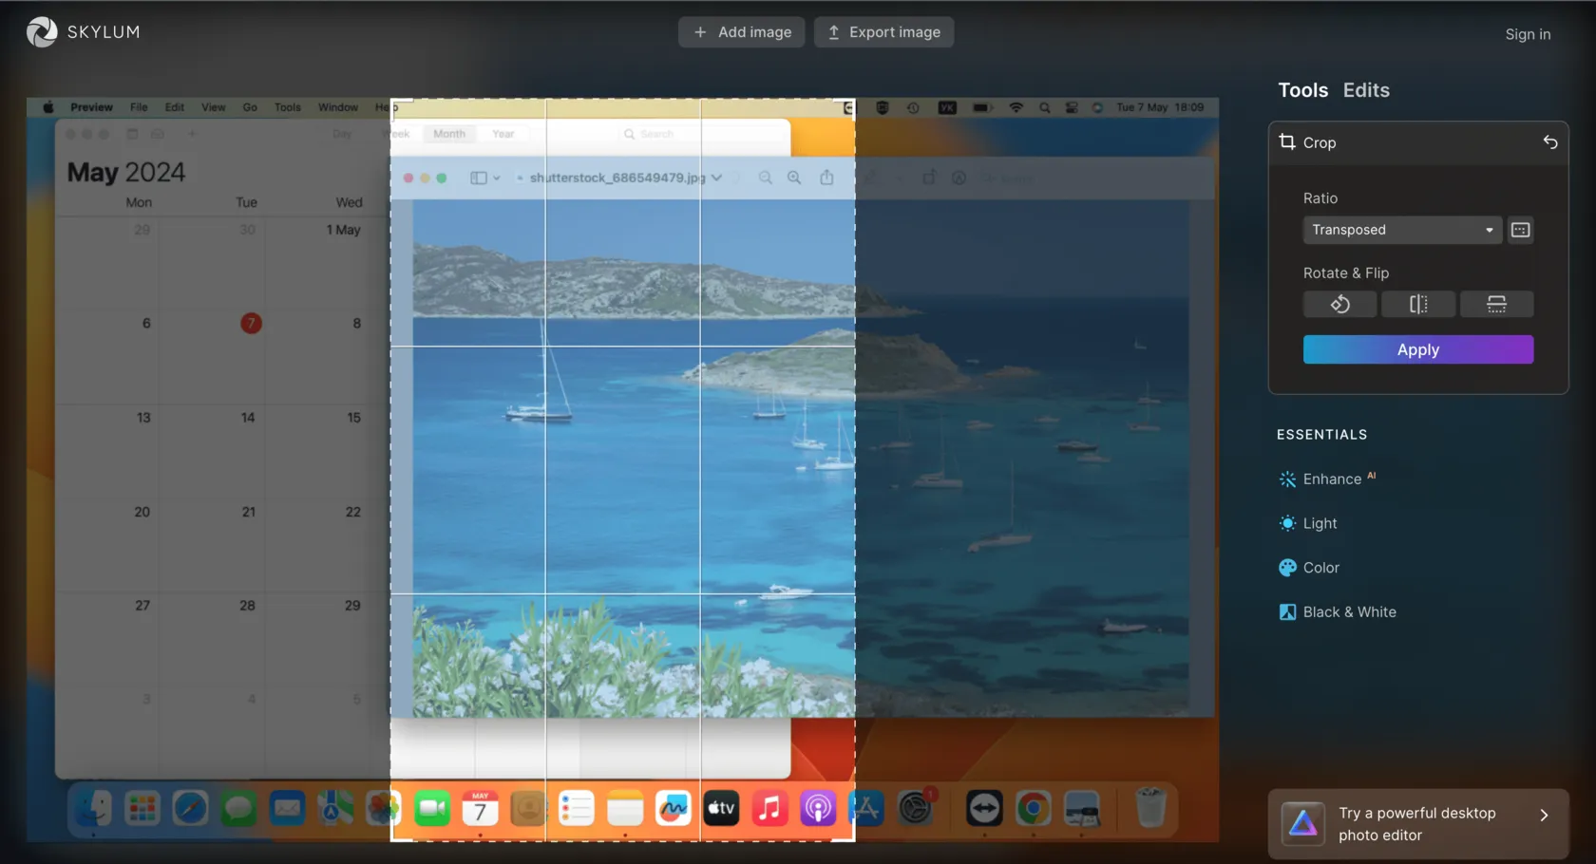Select the Light tool
The image size is (1596, 864).
tap(1319, 523)
